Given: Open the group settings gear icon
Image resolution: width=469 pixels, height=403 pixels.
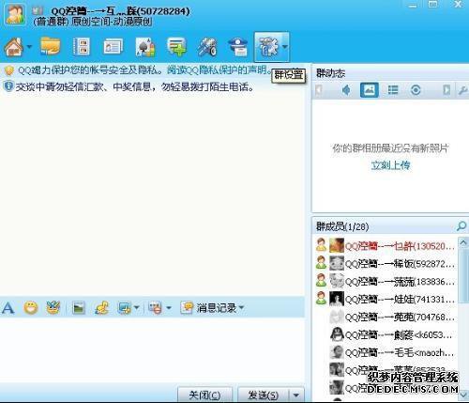Looking at the screenshot, I should (267, 47).
